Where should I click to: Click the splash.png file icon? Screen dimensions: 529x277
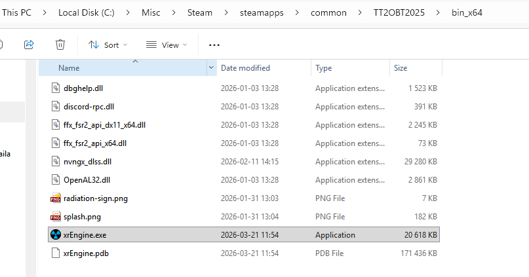click(55, 216)
